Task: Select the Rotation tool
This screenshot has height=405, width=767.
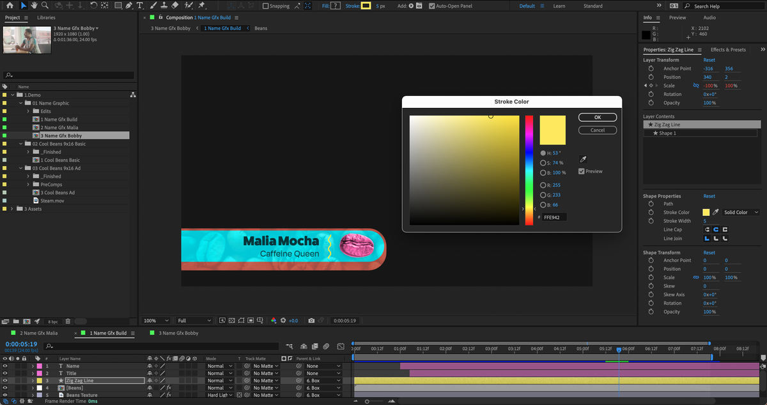Action: click(93, 6)
